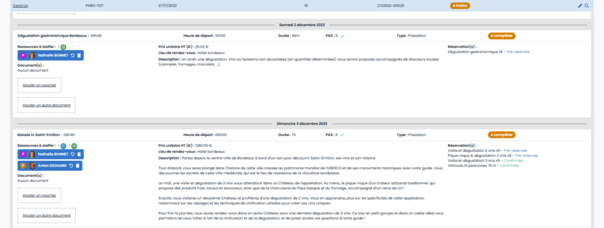Click 'Pré-réservée' status of Visite et dégustation 2 vins

click(x=516, y=150)
